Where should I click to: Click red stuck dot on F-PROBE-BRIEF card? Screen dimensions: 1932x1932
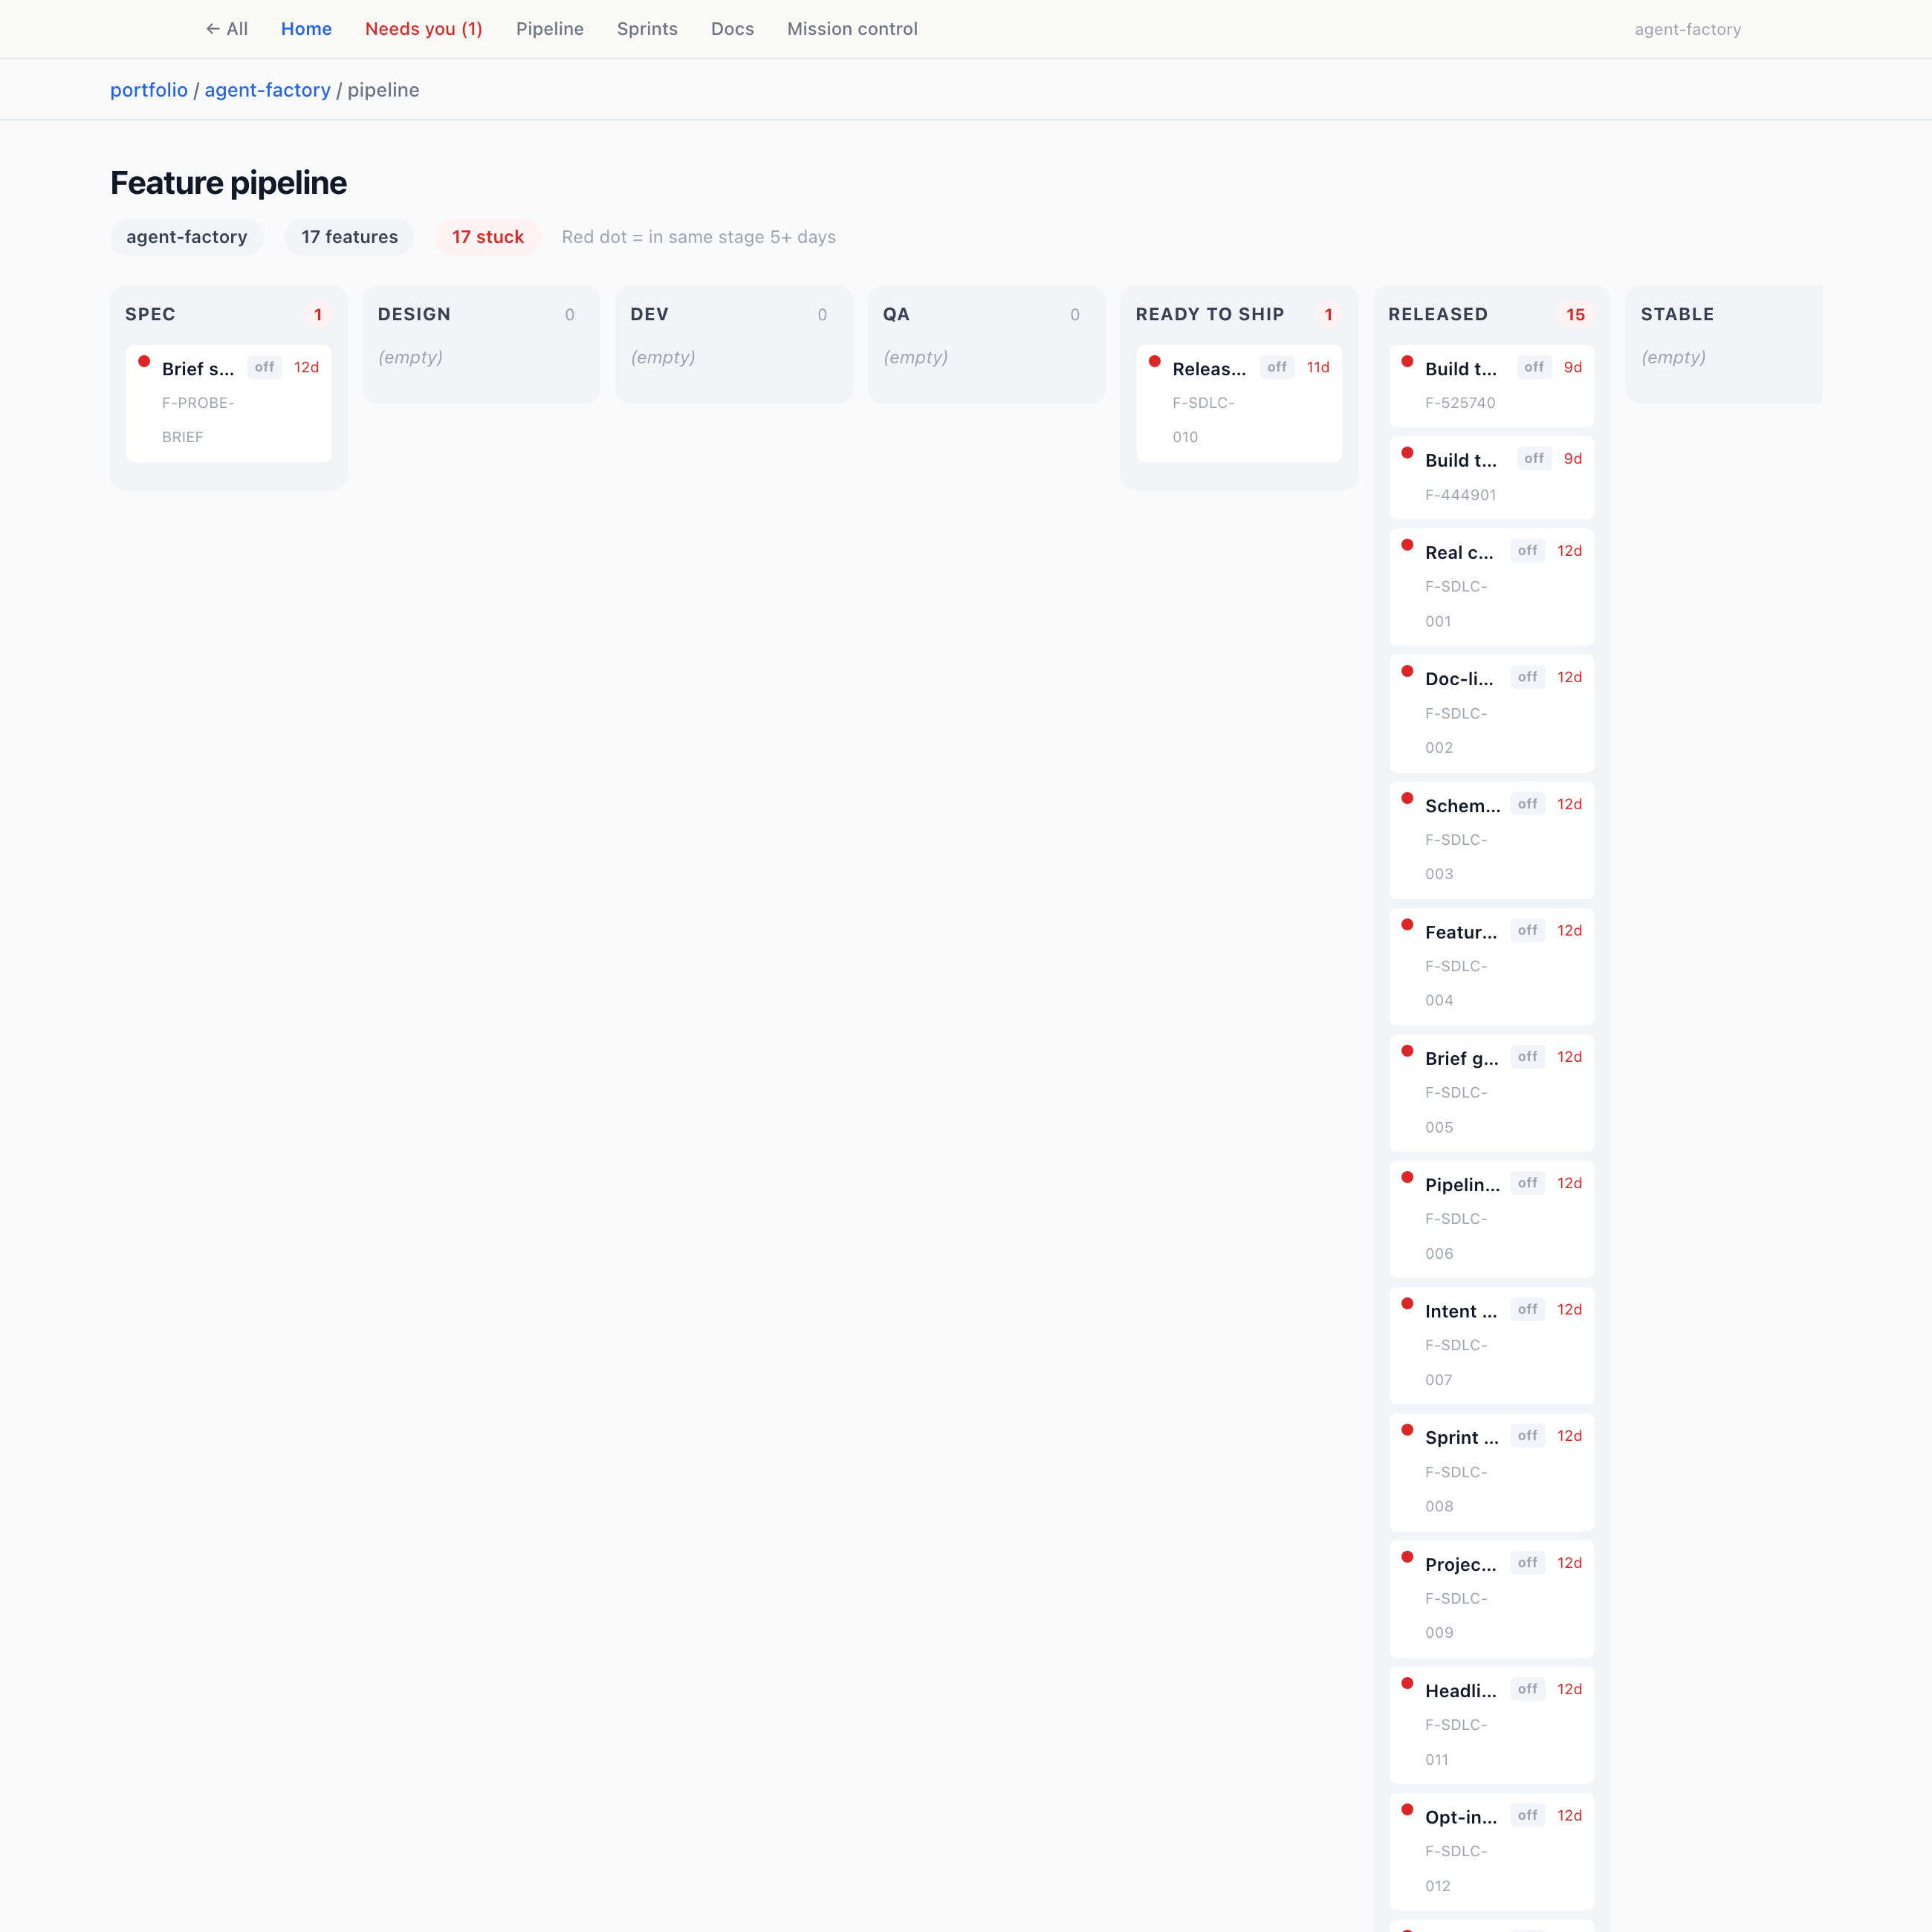[144, 361]
